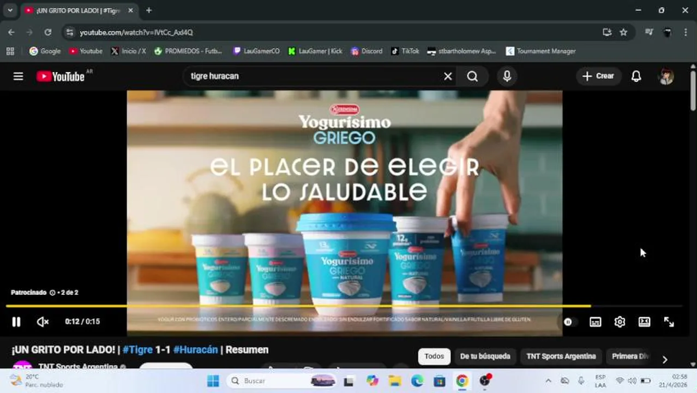Screen dimensions: 697x393
Task: Open the media control icon in Chrome toolbar
Action: [648, 32]
